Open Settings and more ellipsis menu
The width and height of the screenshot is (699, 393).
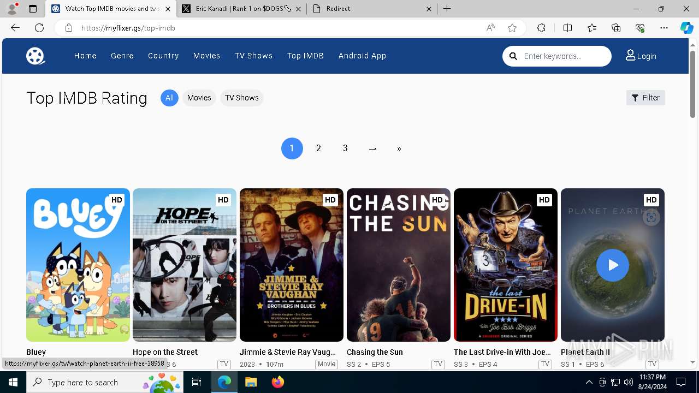pyautogui.click(x=664, y=28)
